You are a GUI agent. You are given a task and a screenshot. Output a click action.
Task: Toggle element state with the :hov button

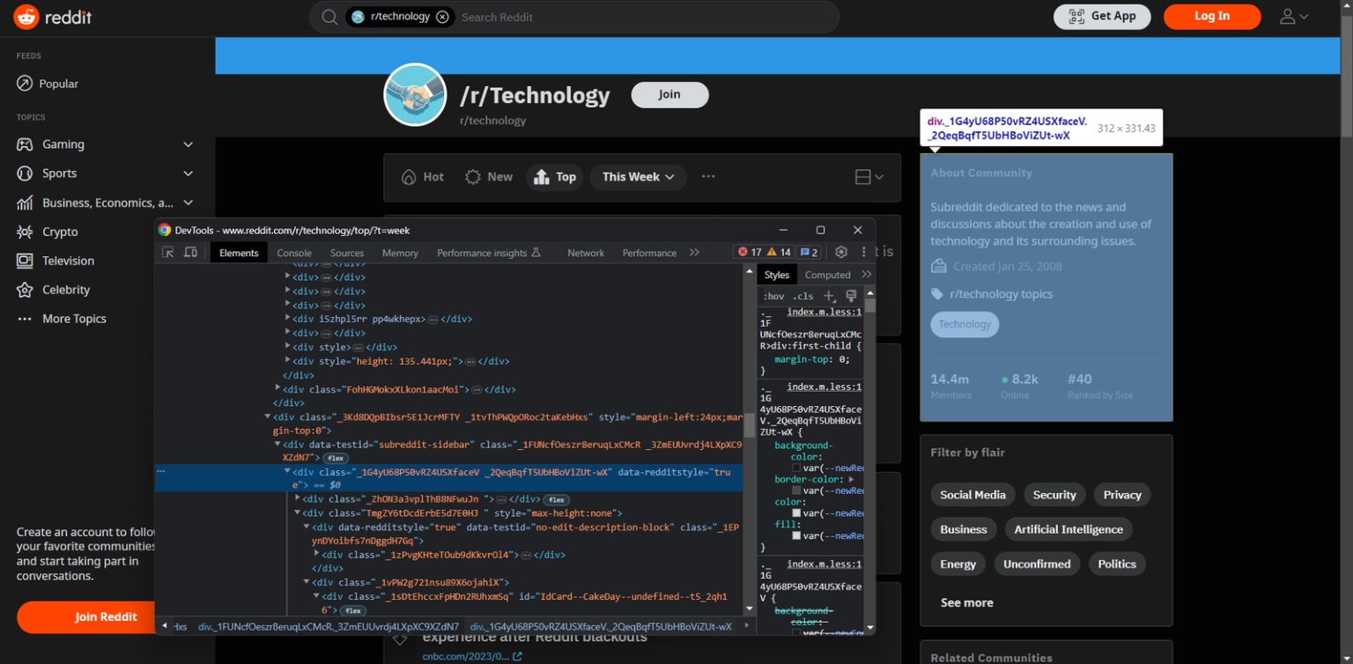pyautogui.click(x=773, y=296)
